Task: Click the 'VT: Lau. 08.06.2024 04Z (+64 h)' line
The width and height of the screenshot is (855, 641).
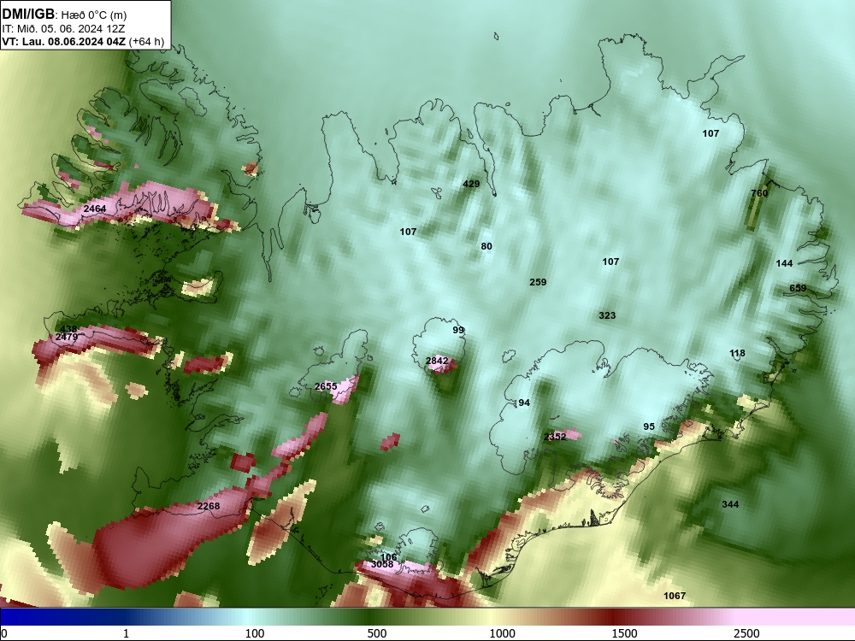Action: pos(83,41)
